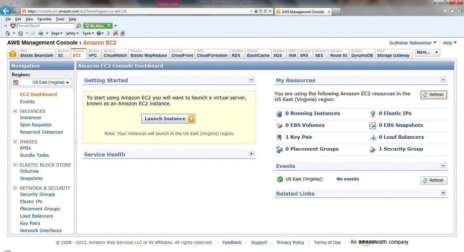Click the Elastic IPs icon

pos(373,114)
